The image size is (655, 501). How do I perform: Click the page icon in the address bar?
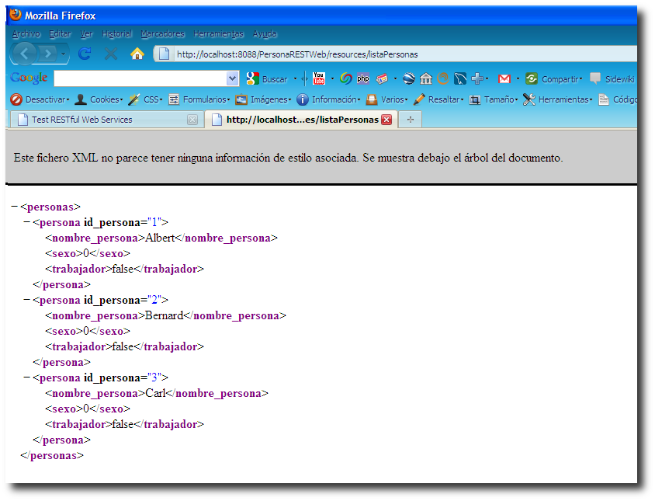[x=164, y=54]
